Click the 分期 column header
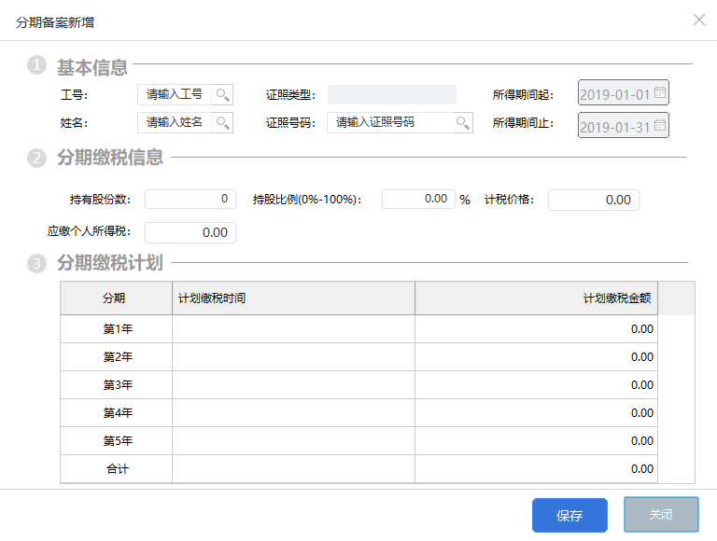The width and height of the screenshot is (717, 541). pos(116,298)
